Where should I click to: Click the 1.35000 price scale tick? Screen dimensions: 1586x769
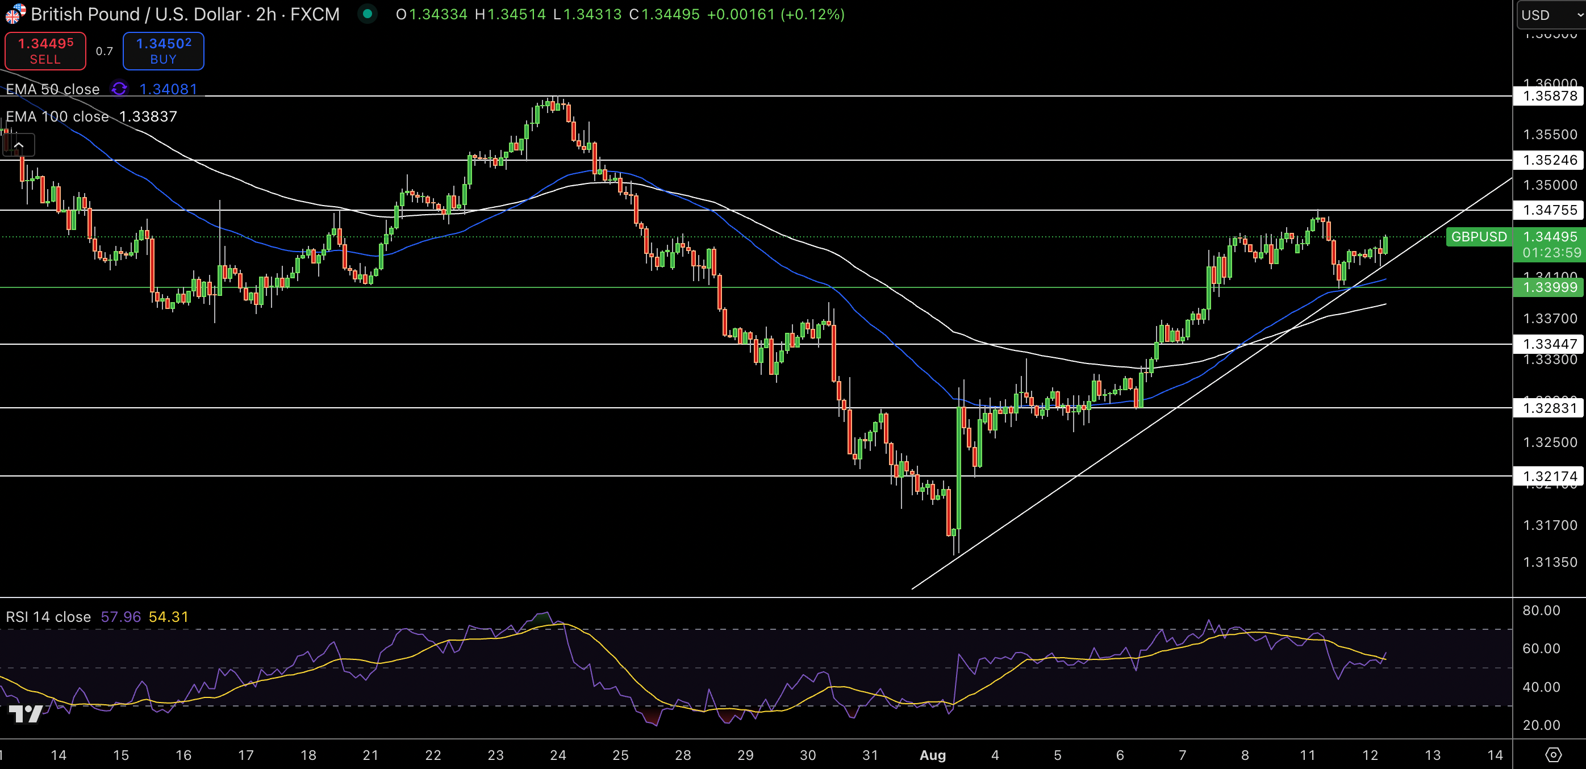tap(1550, 185)
